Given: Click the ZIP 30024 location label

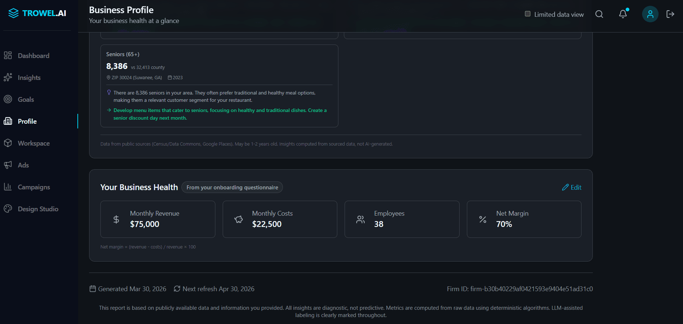Looking at the screenshot, I should [134, 78].
